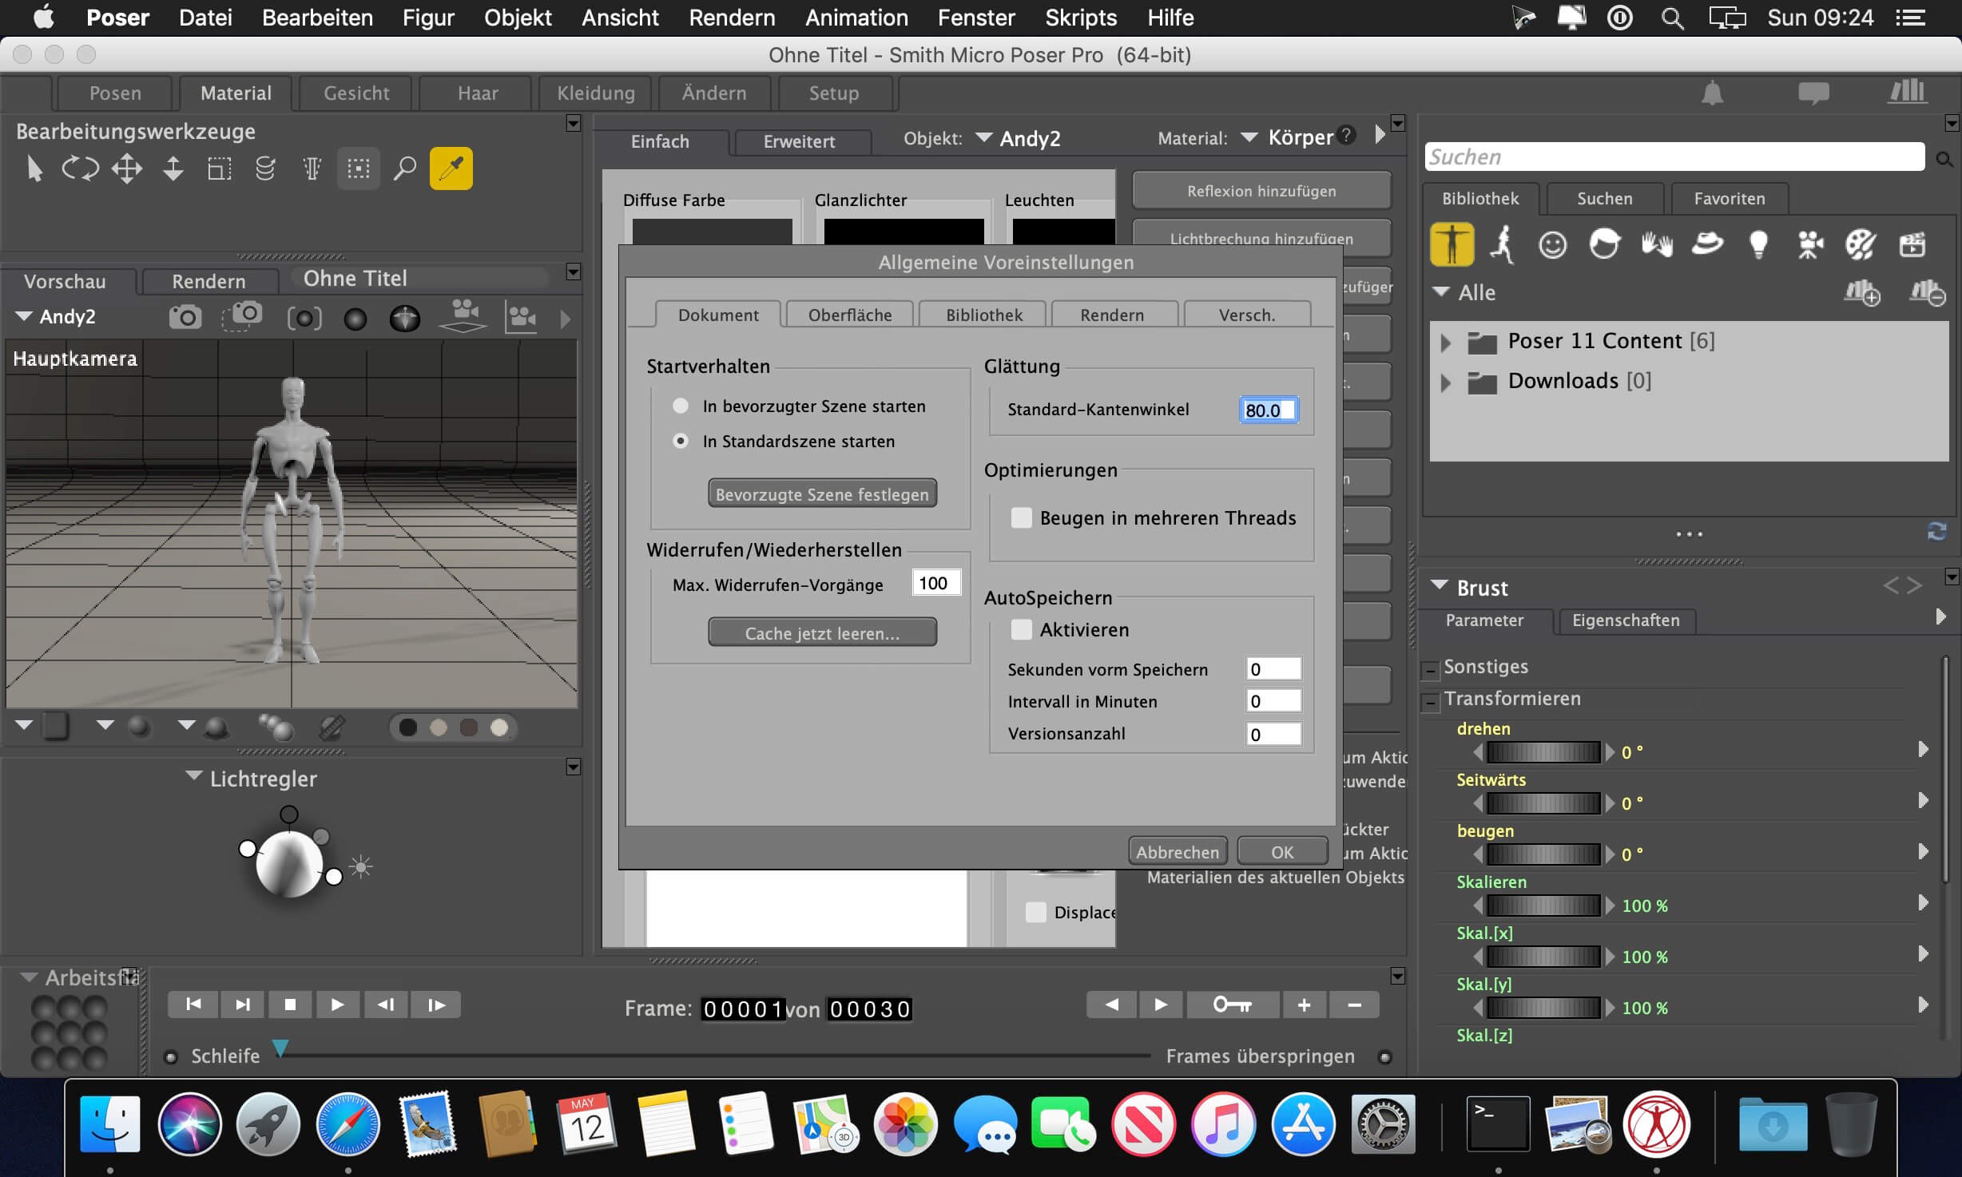Click the remove library minus icon

[1927, 292]
